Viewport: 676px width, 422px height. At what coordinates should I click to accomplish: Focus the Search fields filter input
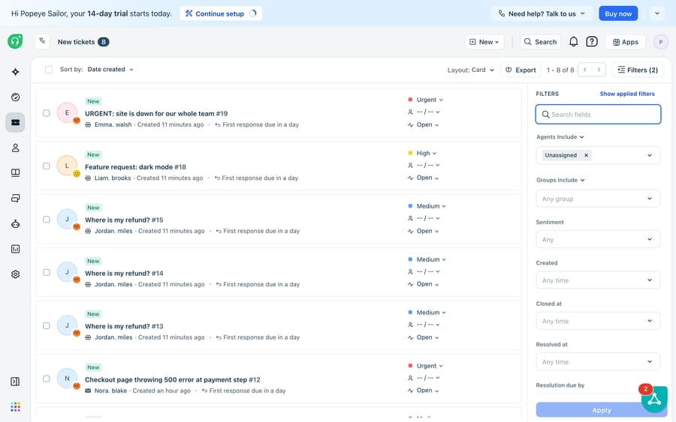[x=598, y=115]
